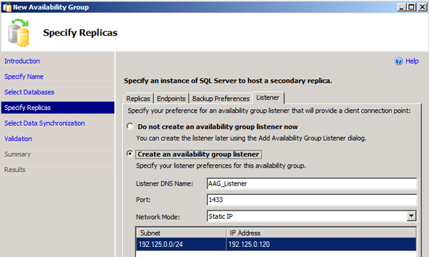Click the Help question mark icon
429x257 pixels.
click(x=398, y=61)
